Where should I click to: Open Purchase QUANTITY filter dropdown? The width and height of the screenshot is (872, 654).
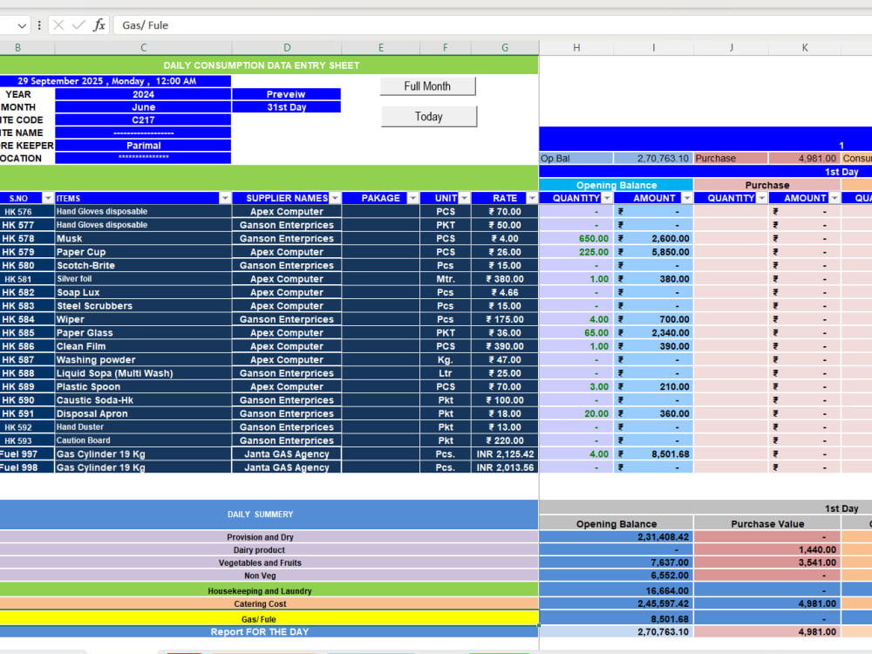coord(762,199)
